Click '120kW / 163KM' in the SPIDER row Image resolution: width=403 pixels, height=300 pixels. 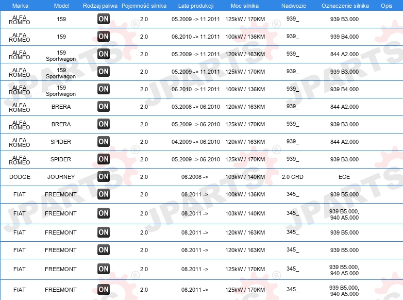[x=245, y=142]
